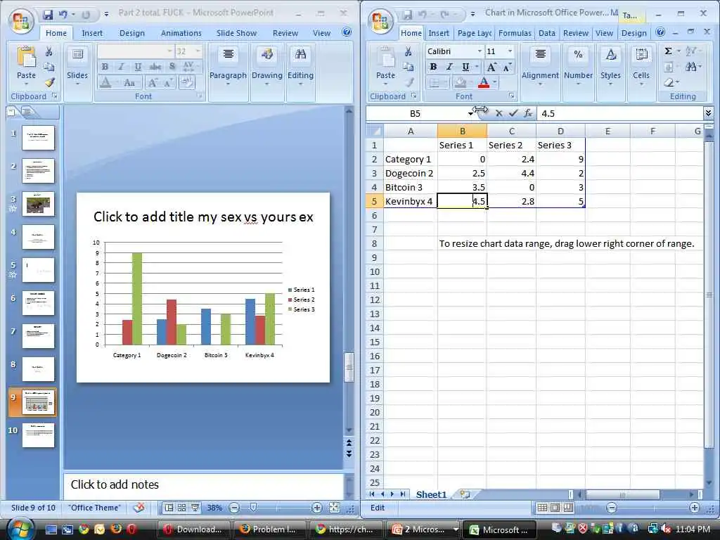Switch Excel to Page Layout view
Viewport: 720px width, 540px height.
555,508
